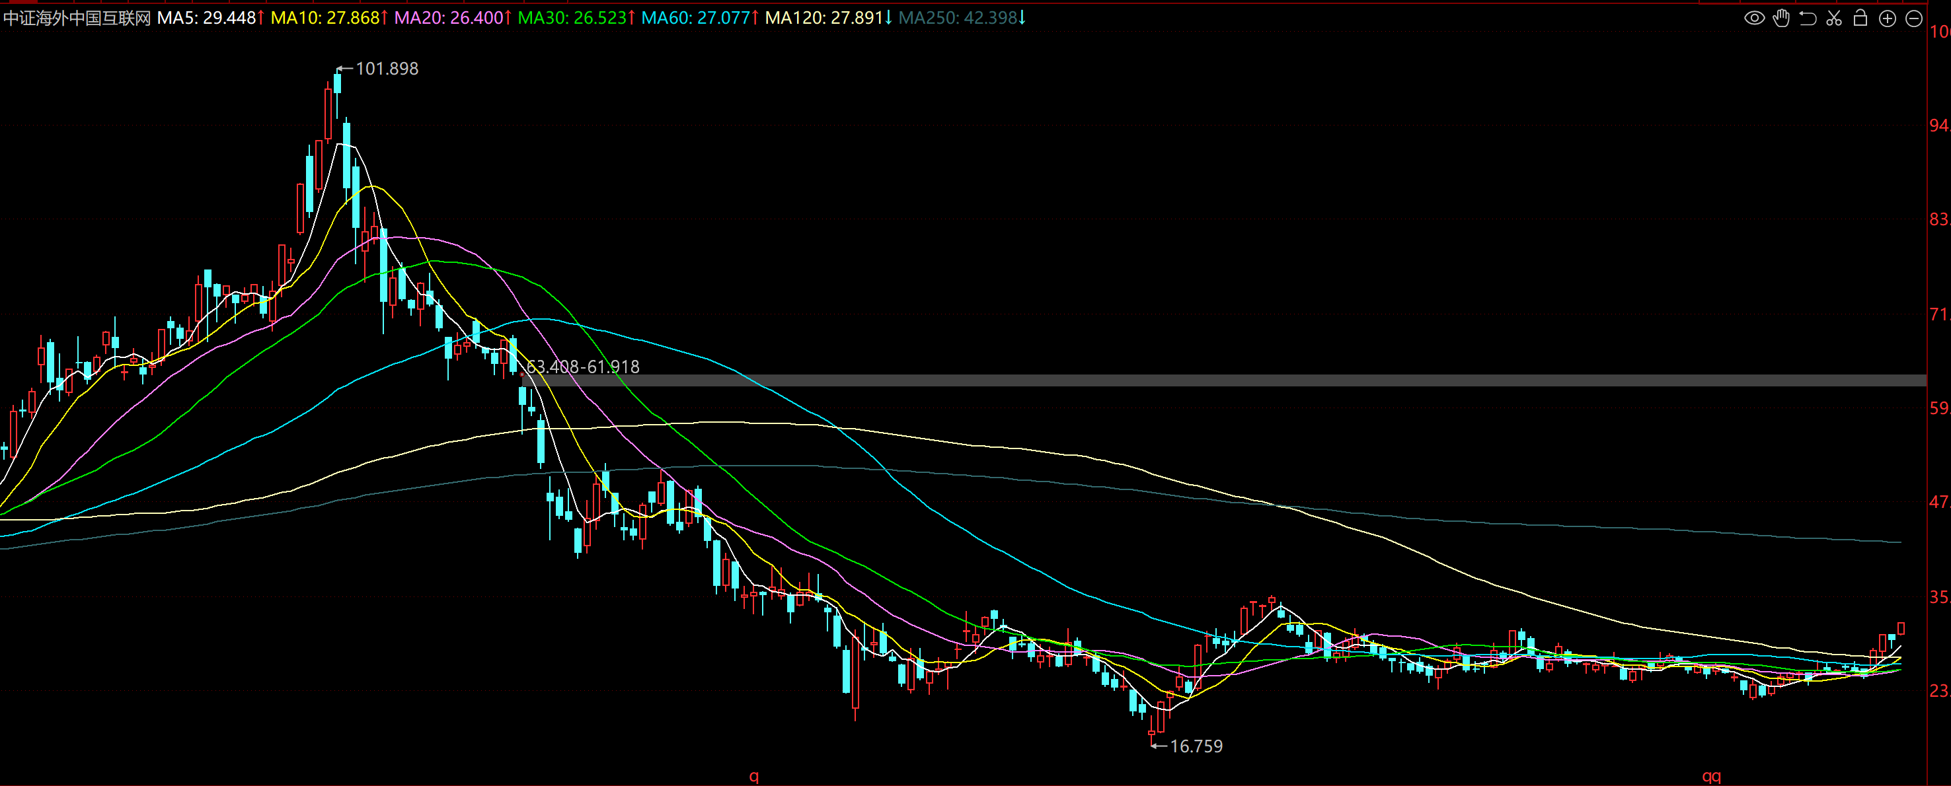Zoom out with the minus circle icon

pyautogui.click(x=1914, y=18)
